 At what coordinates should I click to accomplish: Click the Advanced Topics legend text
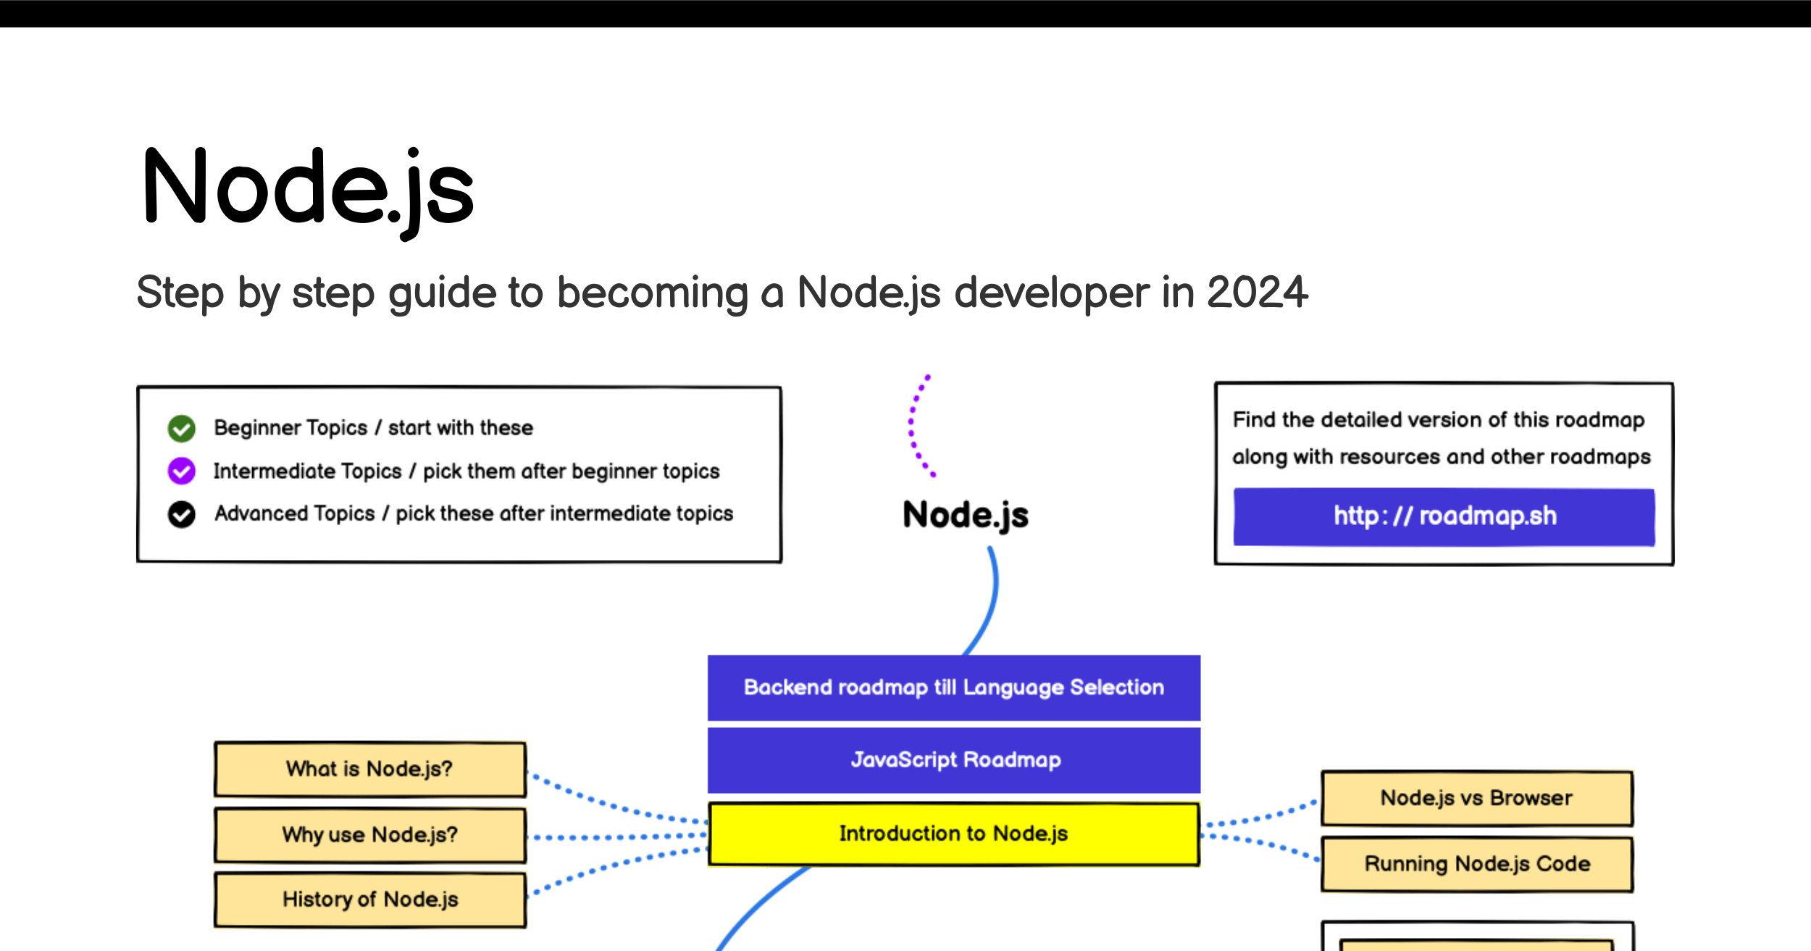(474, 514)
